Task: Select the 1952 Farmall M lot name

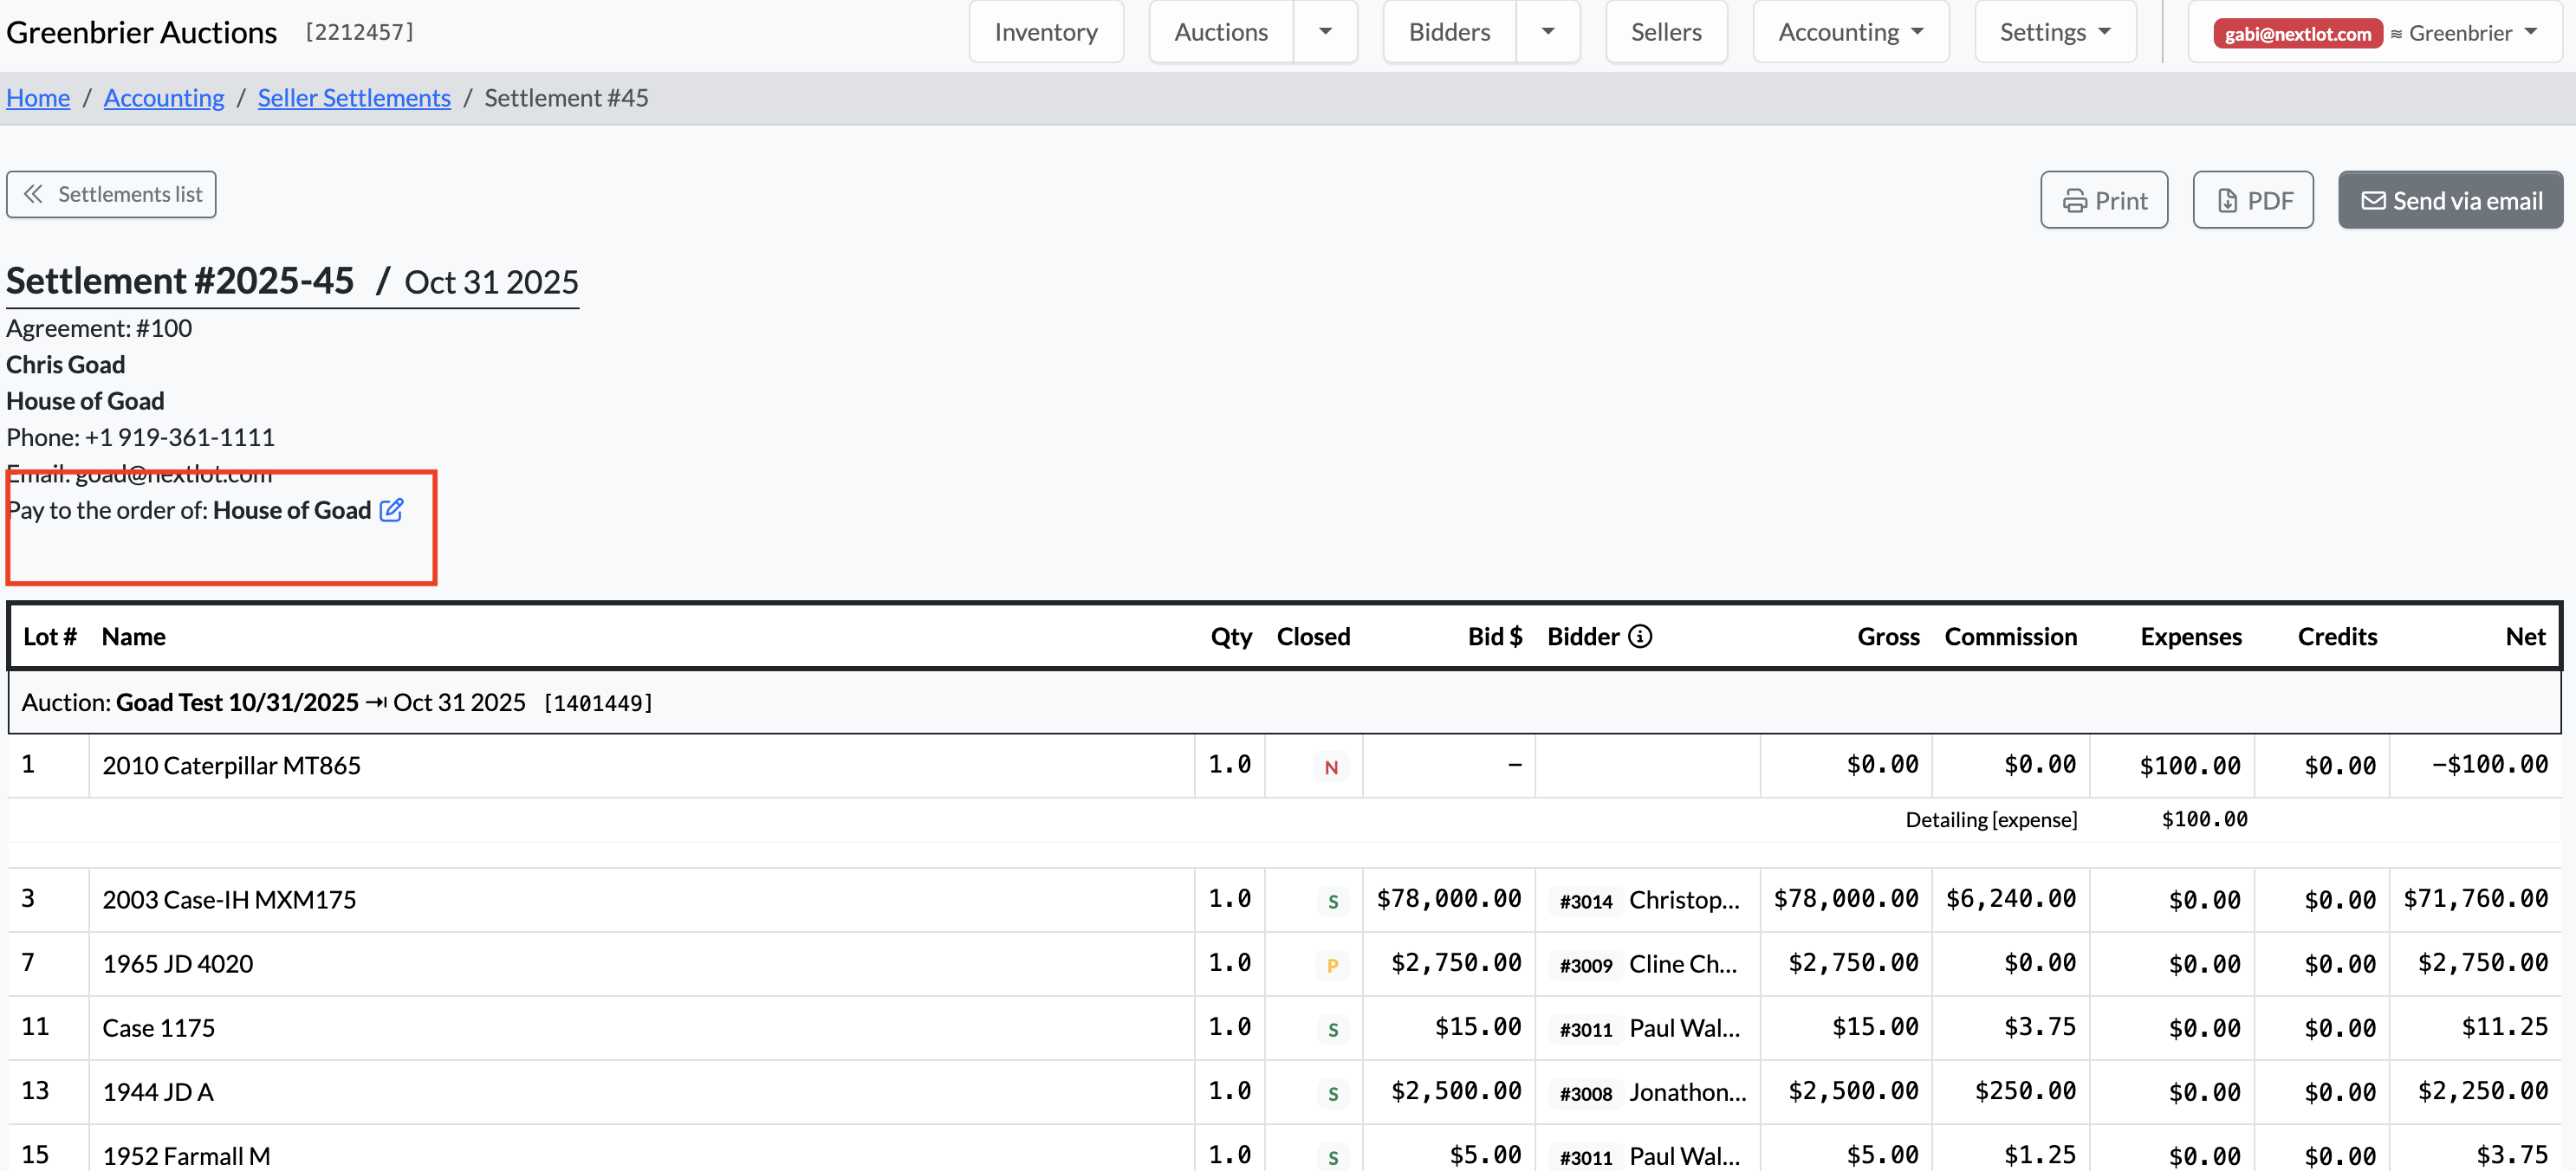Action: (x=186, y=1155)
